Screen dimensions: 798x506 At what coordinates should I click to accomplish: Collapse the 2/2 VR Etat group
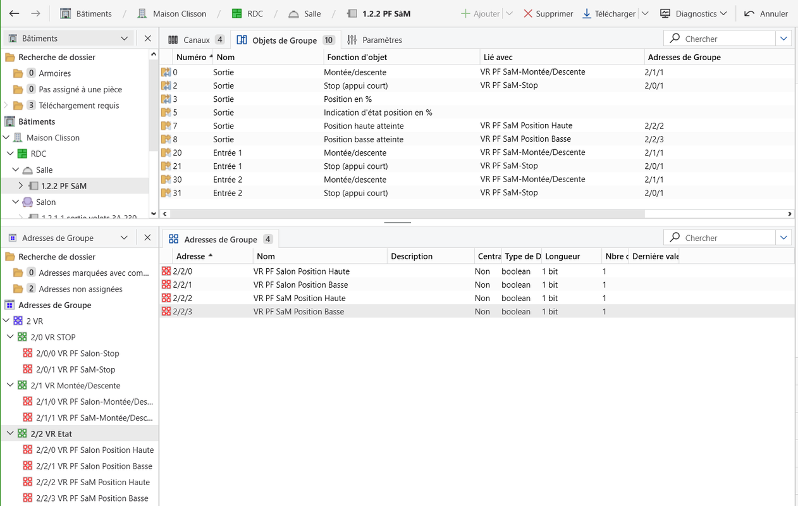(11, 434)
